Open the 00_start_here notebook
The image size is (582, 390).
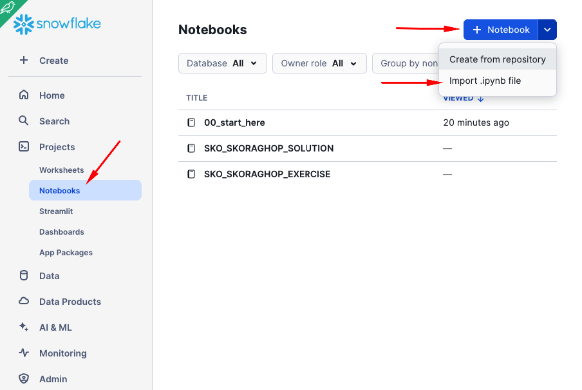pos(234,122)
